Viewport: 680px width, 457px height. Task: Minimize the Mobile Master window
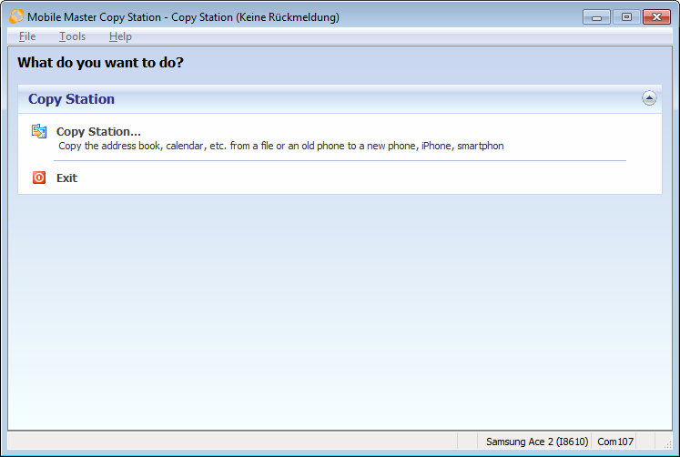point(596,16)
